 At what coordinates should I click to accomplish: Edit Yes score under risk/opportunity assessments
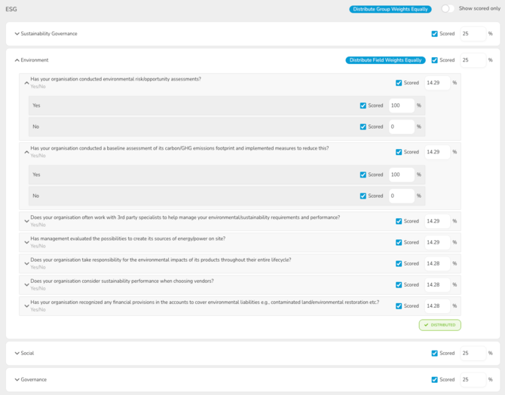pyautogui.click(x=401, y=105)
